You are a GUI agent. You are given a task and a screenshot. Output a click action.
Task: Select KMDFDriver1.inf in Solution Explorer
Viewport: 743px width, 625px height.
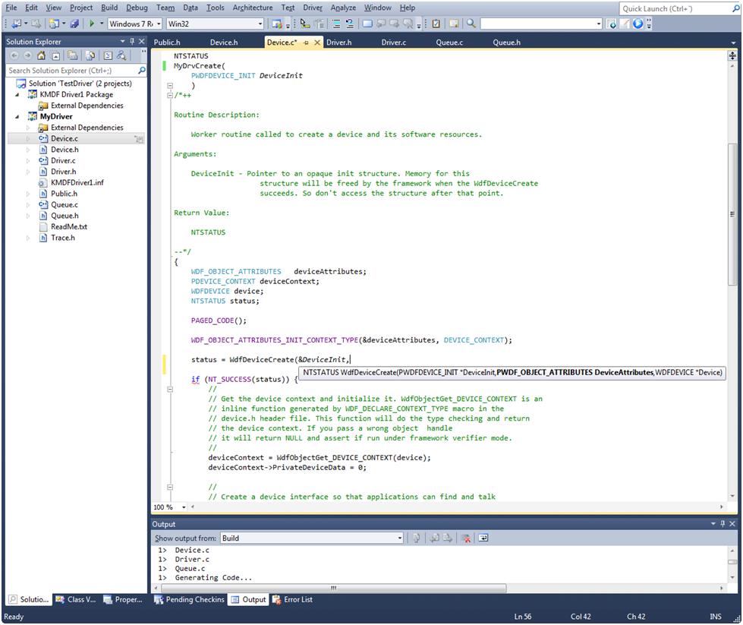click(77, 183)
